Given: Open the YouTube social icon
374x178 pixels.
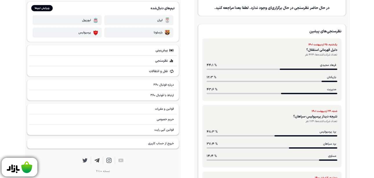Looking at the screenshot, I should [121, 160].
